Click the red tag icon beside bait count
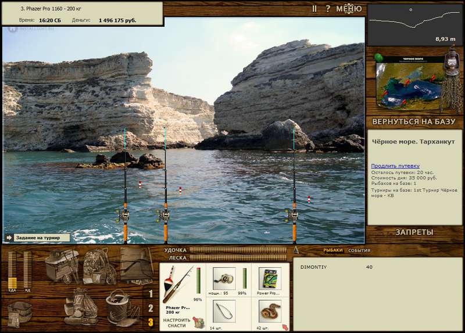Viewport: 465px width, 333px height. tap(285, 327)
